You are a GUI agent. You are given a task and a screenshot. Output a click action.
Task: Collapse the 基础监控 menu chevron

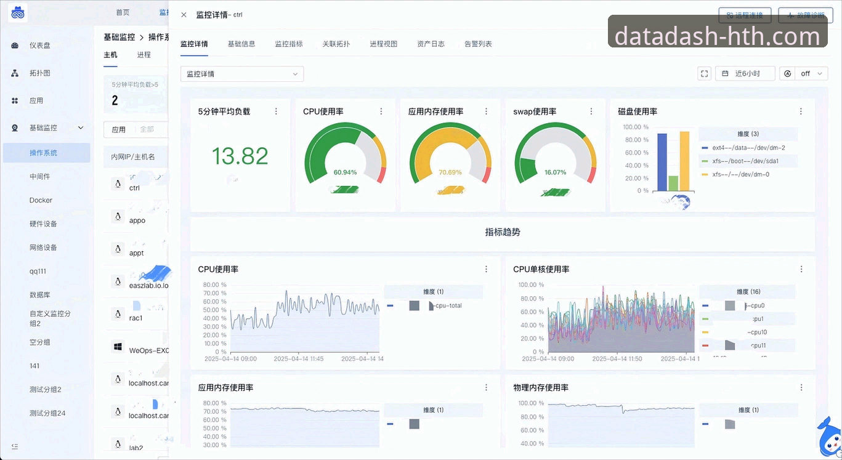[x=81, y=128]
